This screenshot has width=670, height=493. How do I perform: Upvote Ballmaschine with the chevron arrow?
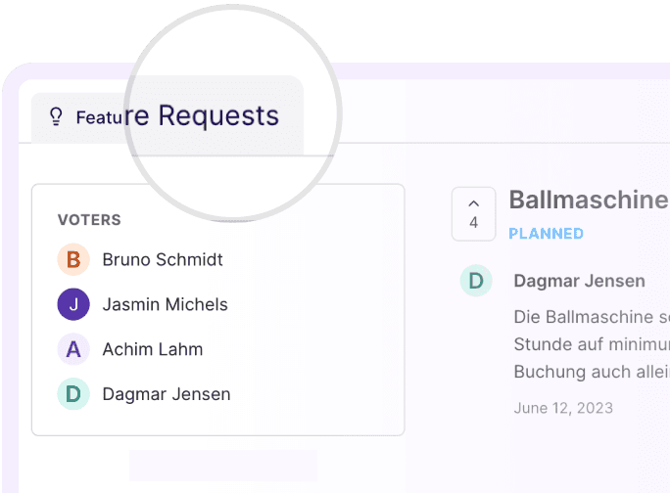click(474, 203)
